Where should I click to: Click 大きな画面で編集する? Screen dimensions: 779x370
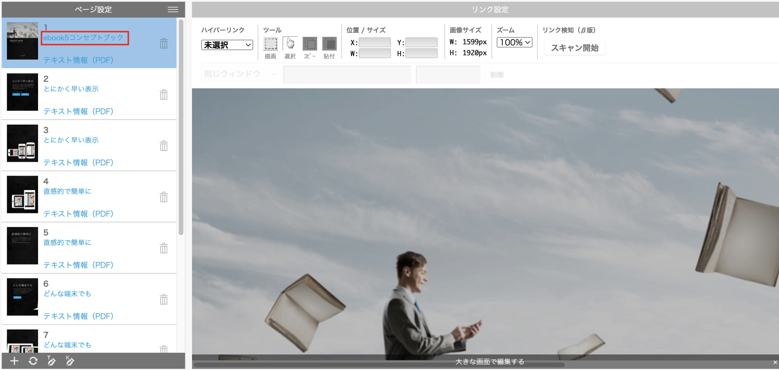pos(490,361)
